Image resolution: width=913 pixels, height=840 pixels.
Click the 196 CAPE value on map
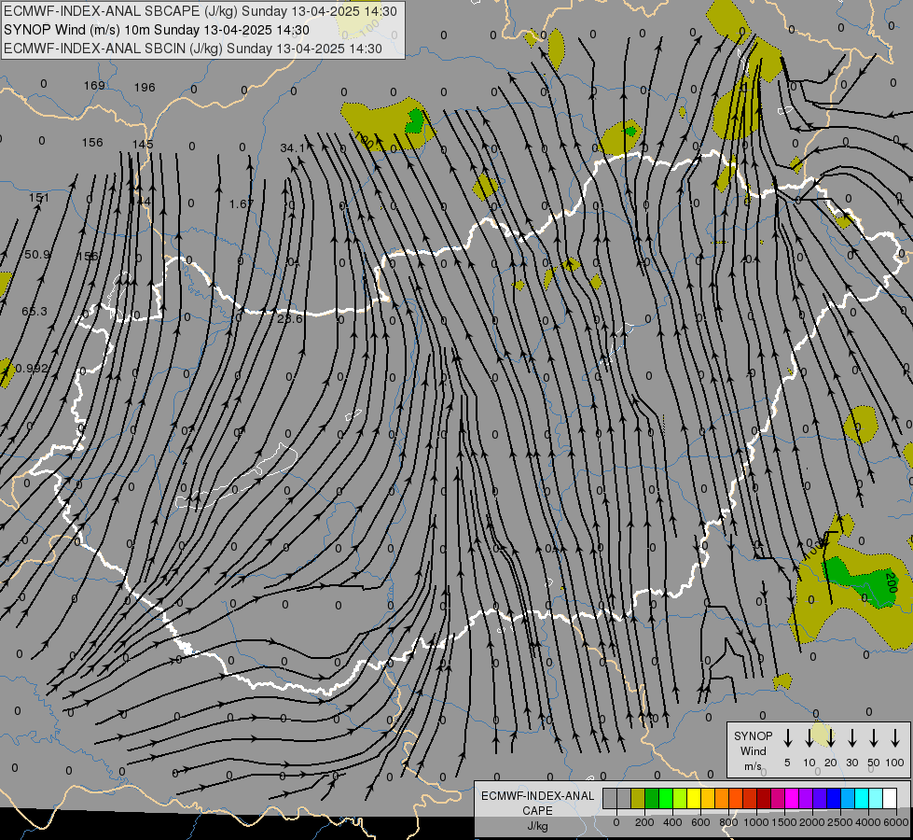pyautogui.click(x=145, y=88)
